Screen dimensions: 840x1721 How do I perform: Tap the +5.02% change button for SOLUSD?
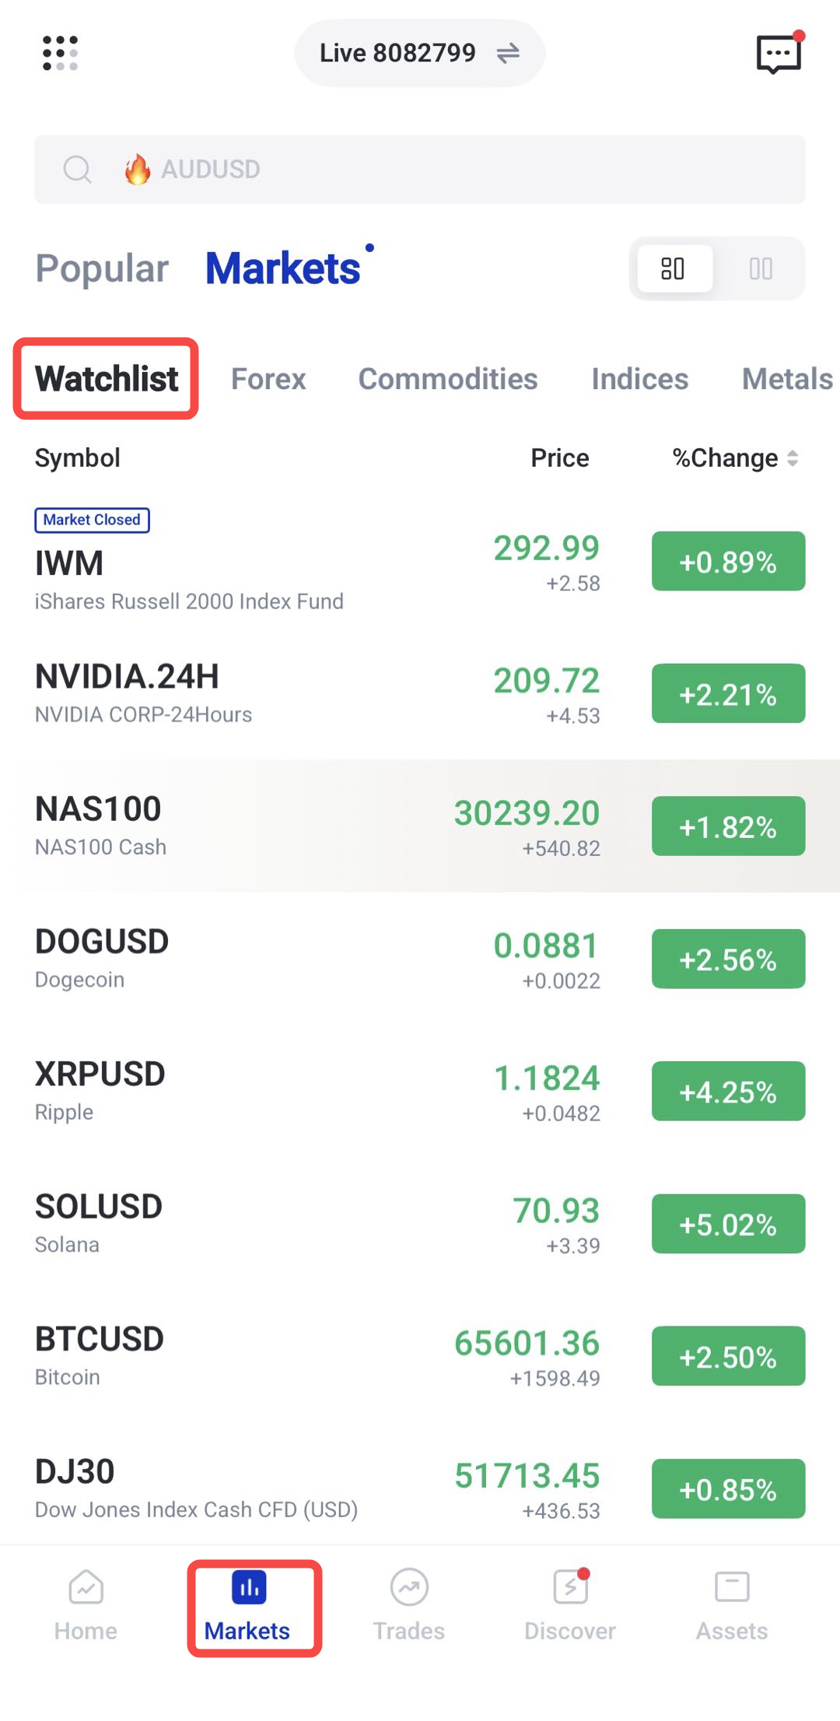(x=728, y=1224)
